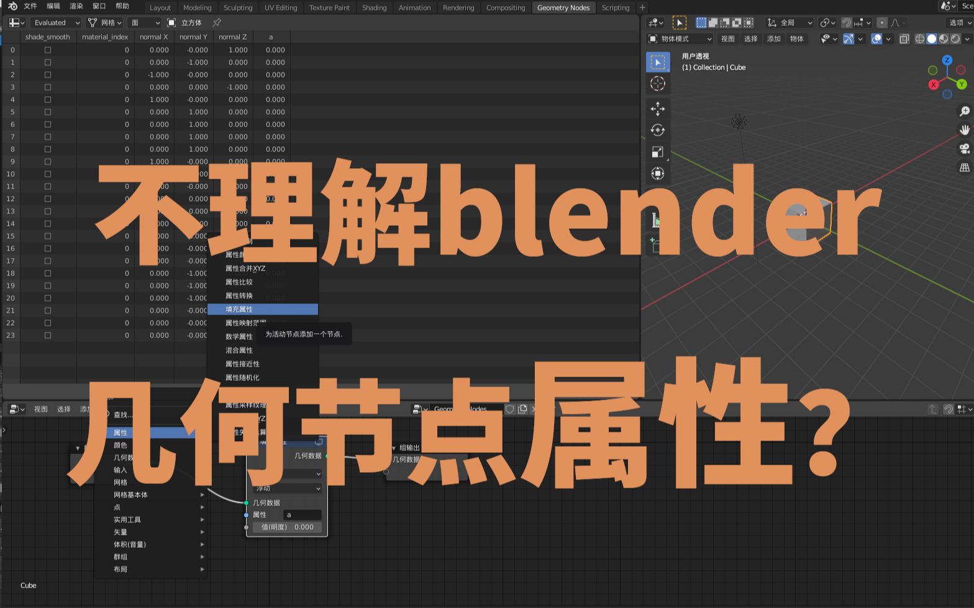The width and height of the screenshot is (974, 608).
Task: Toggle shade_smooth checkbox in row 23
Action: (48, 335)
